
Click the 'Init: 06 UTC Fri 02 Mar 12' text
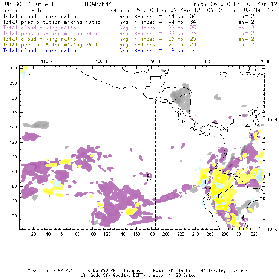234,4
